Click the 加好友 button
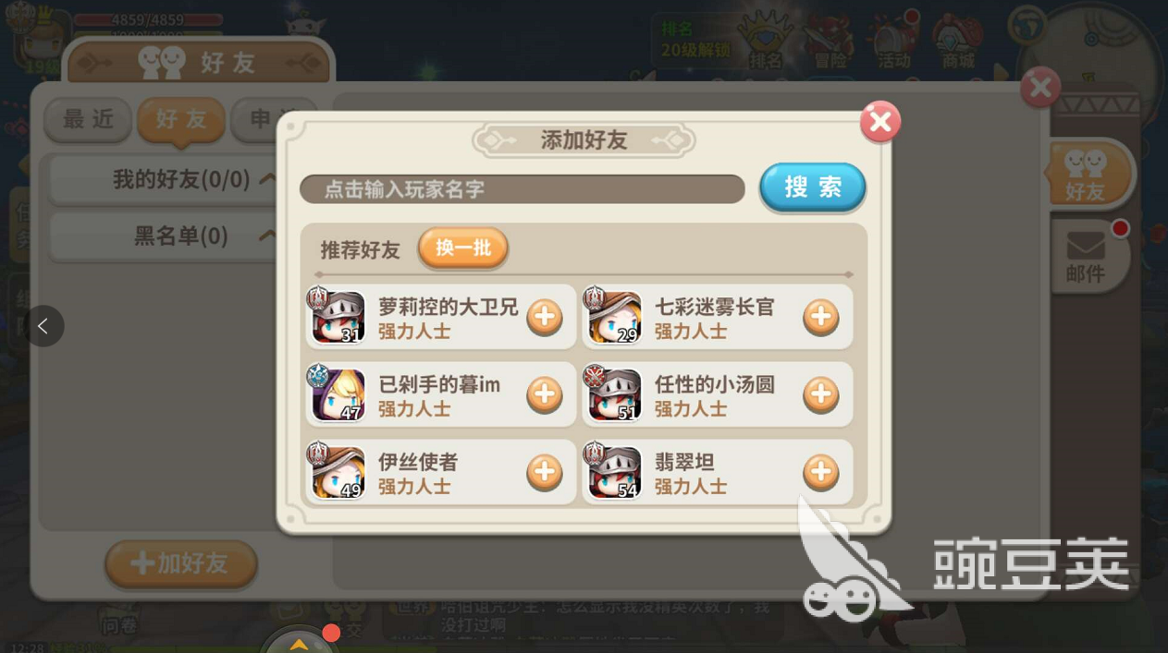Viewport: 1168px width, 653px height. click(180, 563)
